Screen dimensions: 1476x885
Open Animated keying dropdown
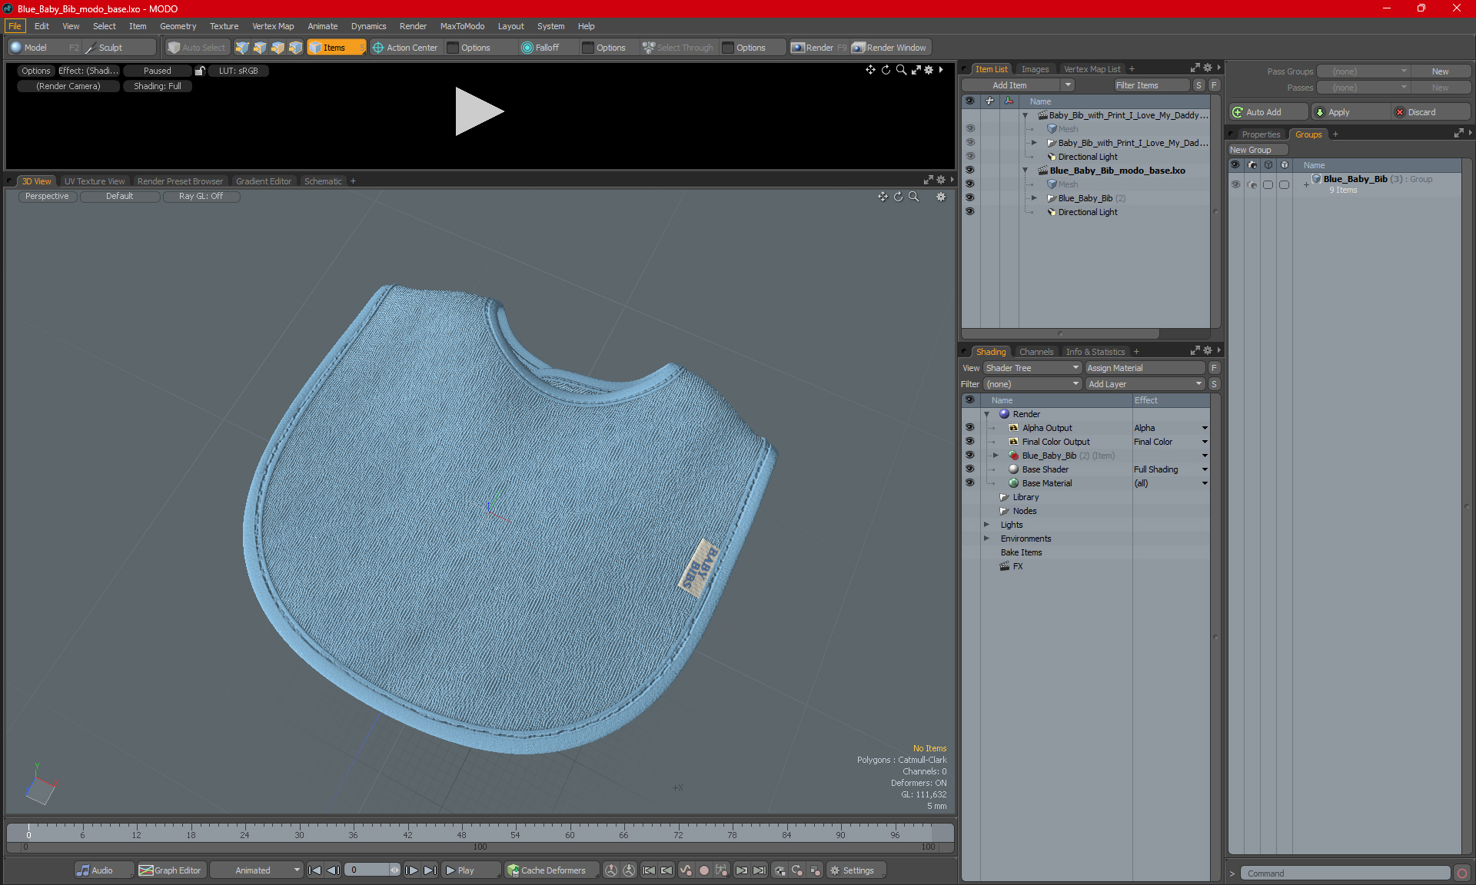pos(257,870)
